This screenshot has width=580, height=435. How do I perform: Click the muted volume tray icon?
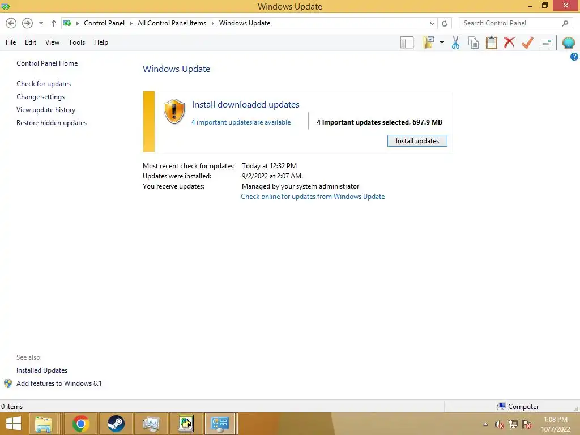tap(500, 424)
